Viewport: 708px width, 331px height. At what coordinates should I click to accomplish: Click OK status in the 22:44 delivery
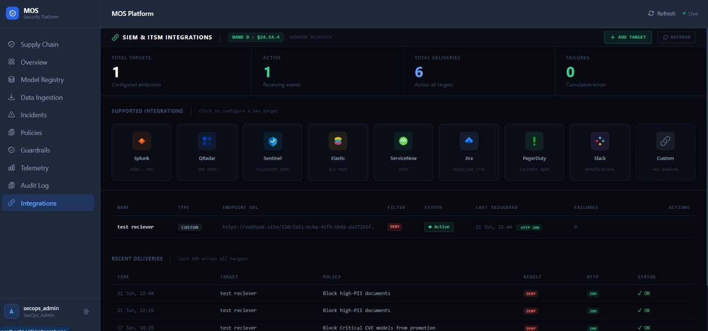pyautogui.click(x=644, y=293)
